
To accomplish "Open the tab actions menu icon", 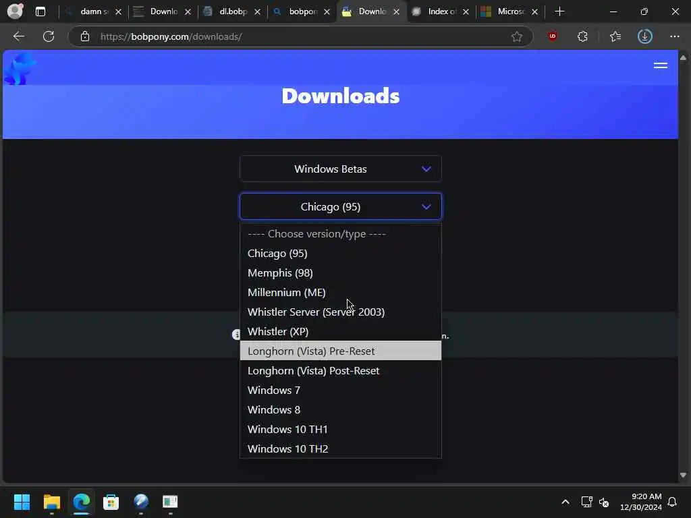I will tap(40, 11).
